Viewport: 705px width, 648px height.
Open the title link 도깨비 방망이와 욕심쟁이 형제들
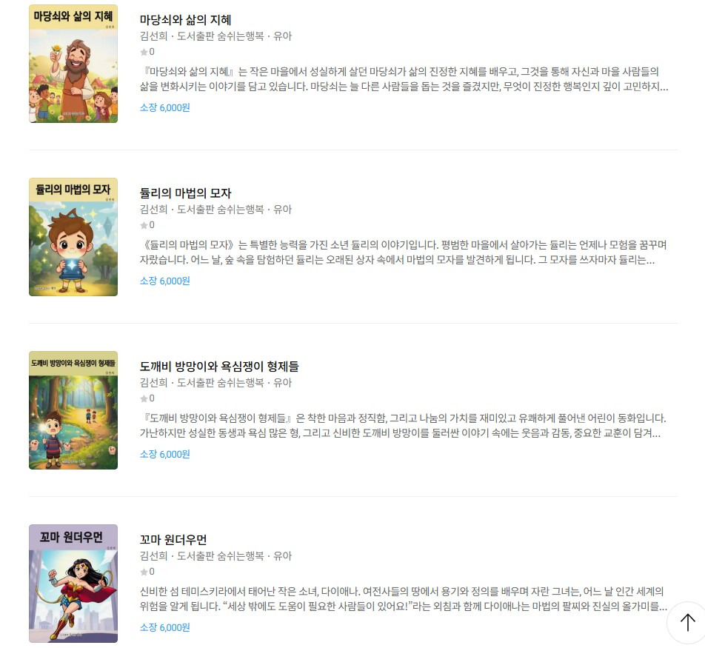pos(219,367)
